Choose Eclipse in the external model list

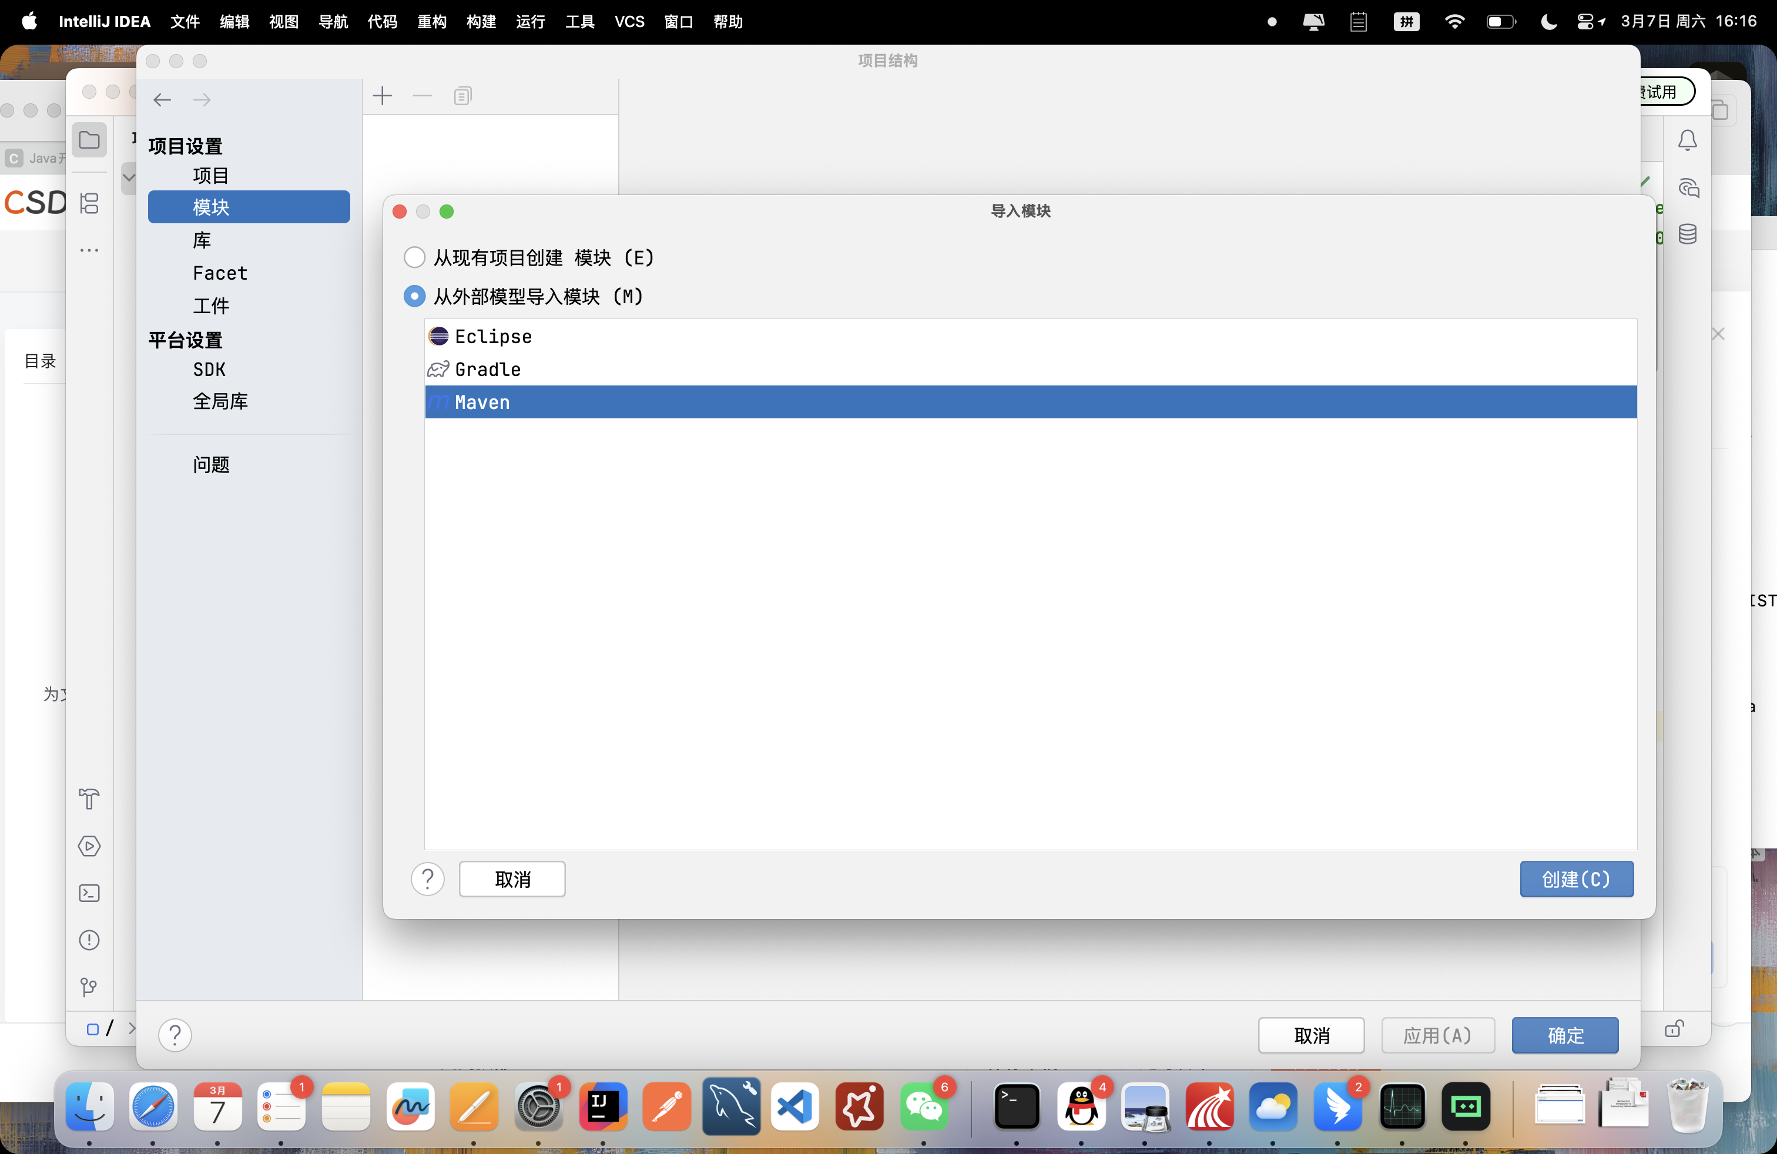(493, 337)
